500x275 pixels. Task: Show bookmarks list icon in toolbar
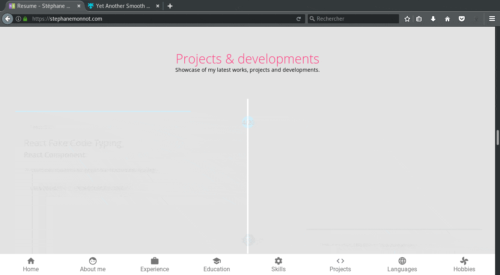(419, 19)
